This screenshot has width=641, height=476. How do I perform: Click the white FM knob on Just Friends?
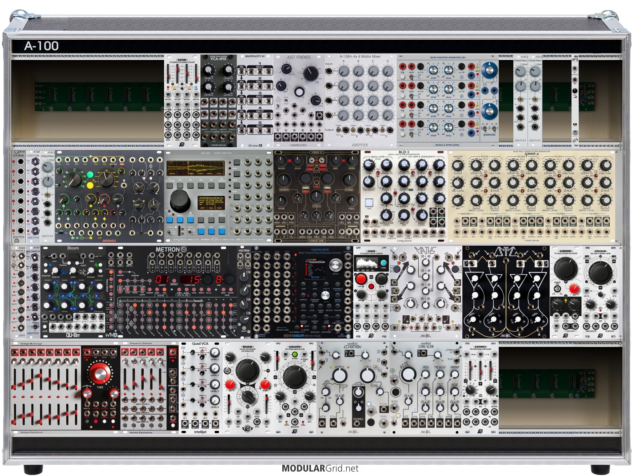pyautogui.click(x=299, y=92)
